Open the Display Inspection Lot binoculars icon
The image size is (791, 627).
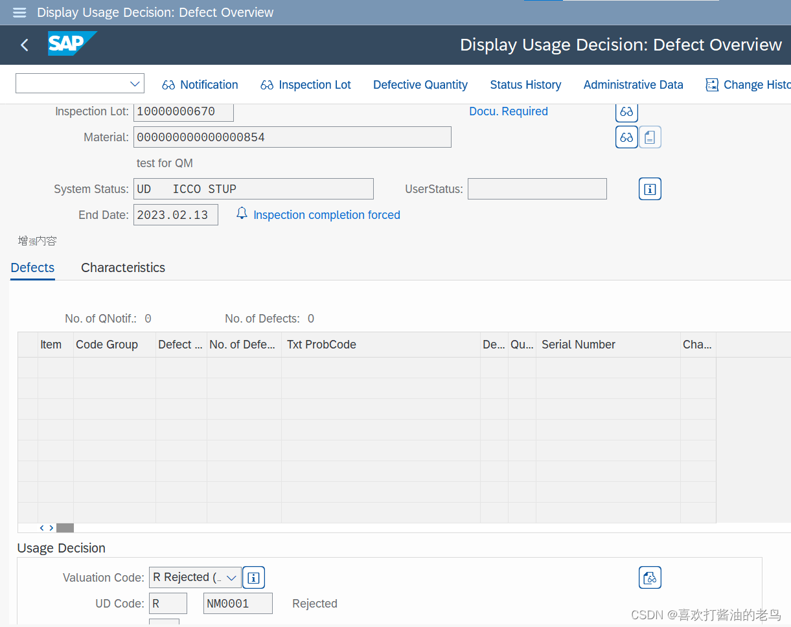click(x=626, y=111)
